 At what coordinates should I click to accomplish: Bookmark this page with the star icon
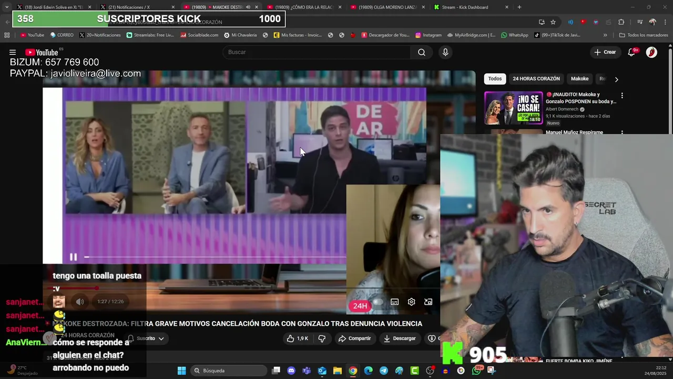[x=553, y=22]
